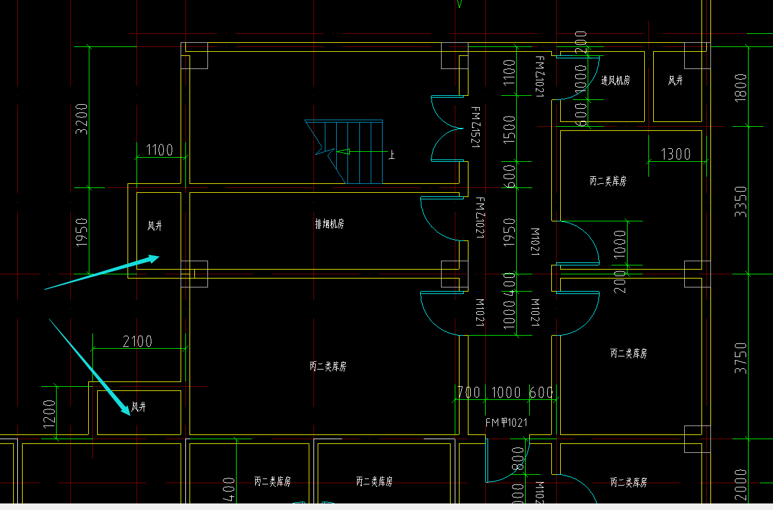Click the 风井 label next to 进风机房

675,80
